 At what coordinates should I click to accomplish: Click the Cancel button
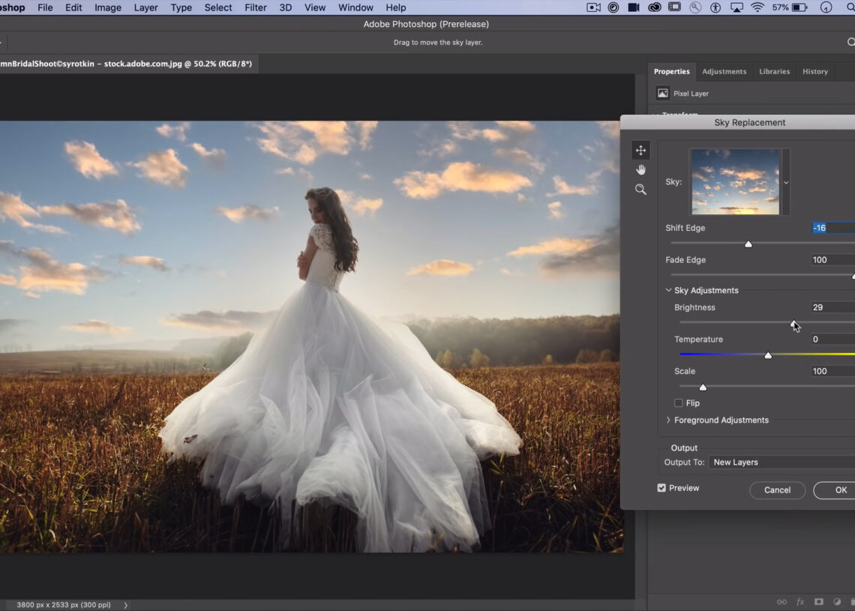pyautogui.click(x=777, y=490)
